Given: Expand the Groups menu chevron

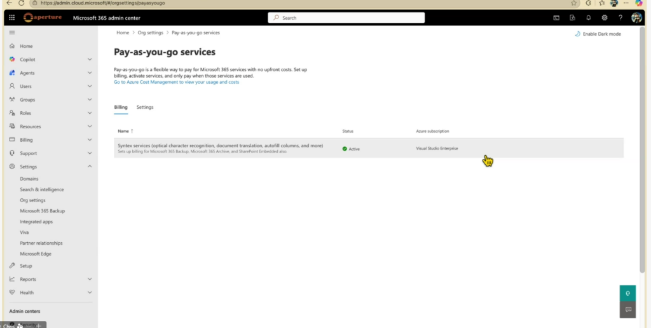Looking at the screenshot, I should [90, 100].
